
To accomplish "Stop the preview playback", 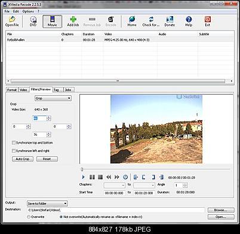I will 100,177.
